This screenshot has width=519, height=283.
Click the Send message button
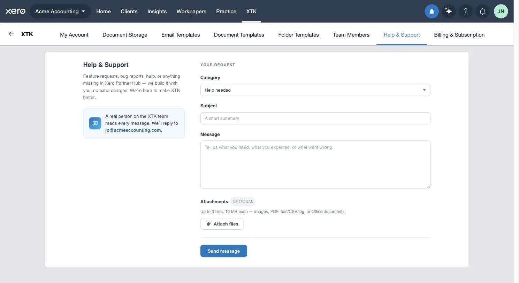tap(224, 251)
